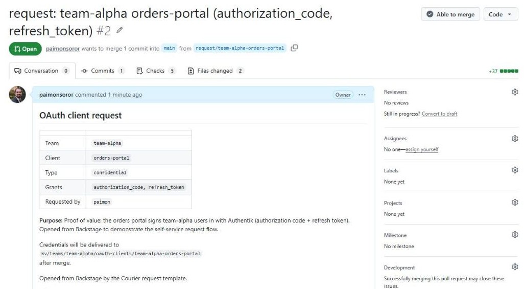Click paimonsoror's avatar picture

point(17,95)
